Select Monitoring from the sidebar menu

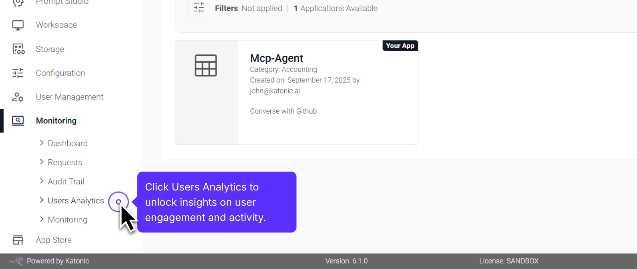point(56,120)
